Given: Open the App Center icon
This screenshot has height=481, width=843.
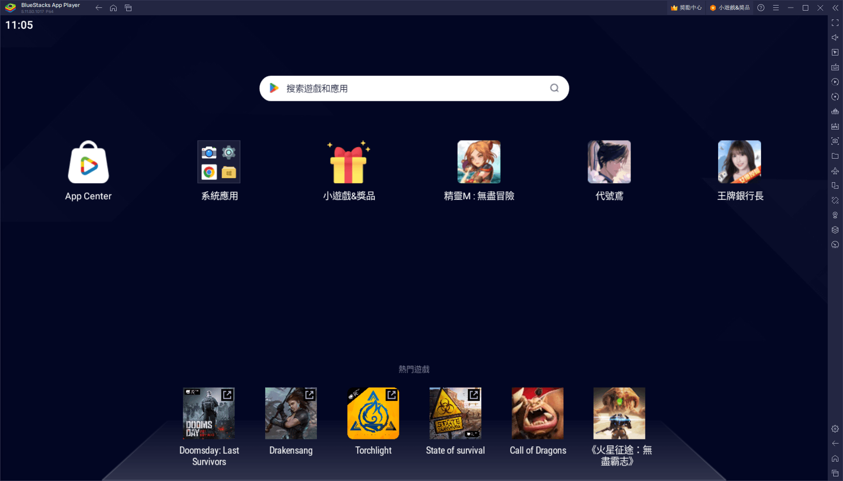Looking at the screenshot, I should point(88,162).
